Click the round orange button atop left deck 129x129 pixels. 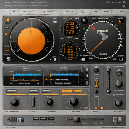(8, 20)
